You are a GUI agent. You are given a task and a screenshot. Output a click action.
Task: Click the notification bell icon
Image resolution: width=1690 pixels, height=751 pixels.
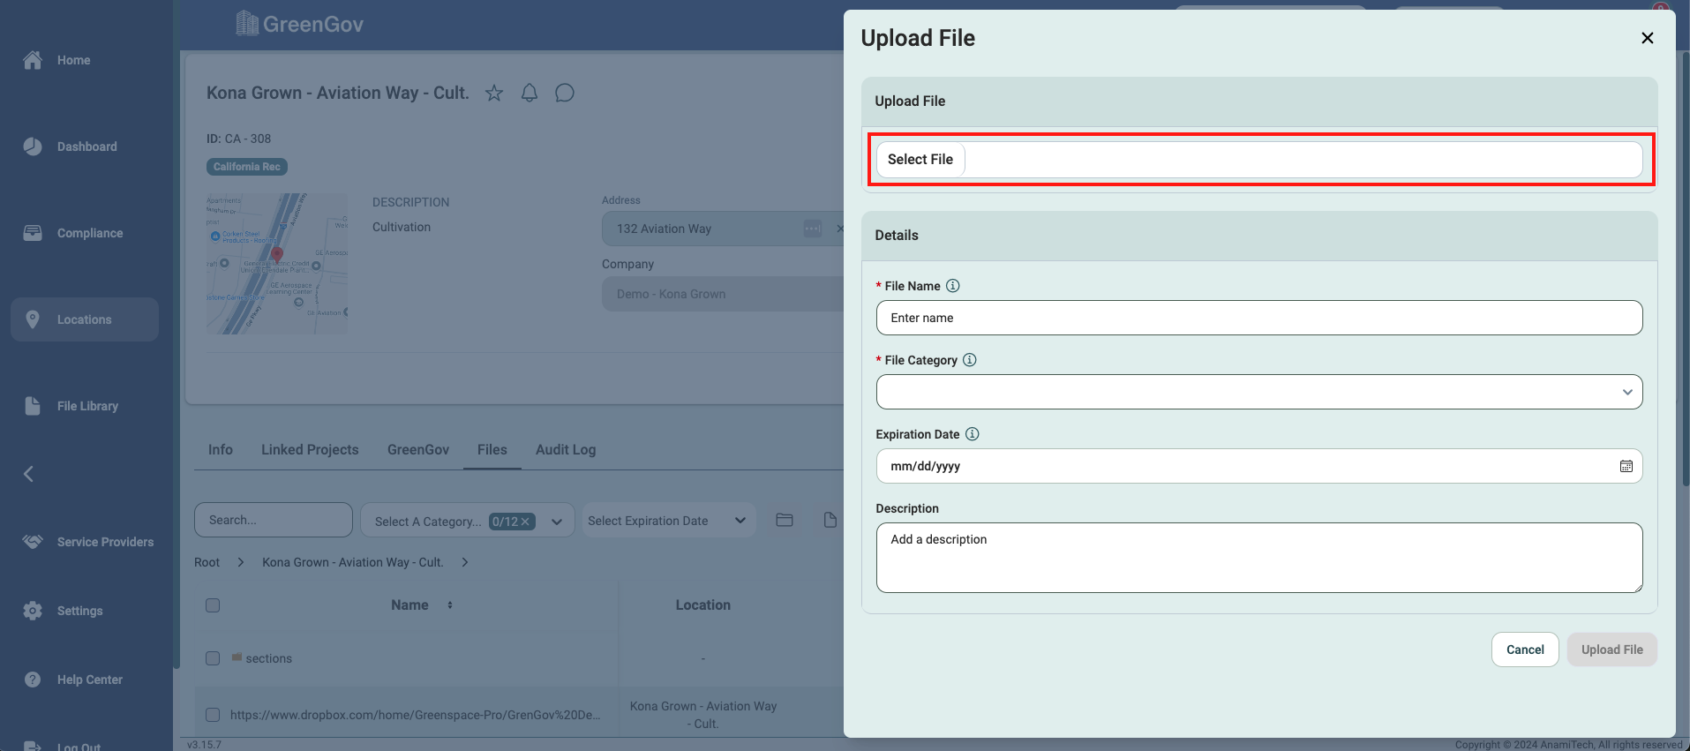pos(530,94)
